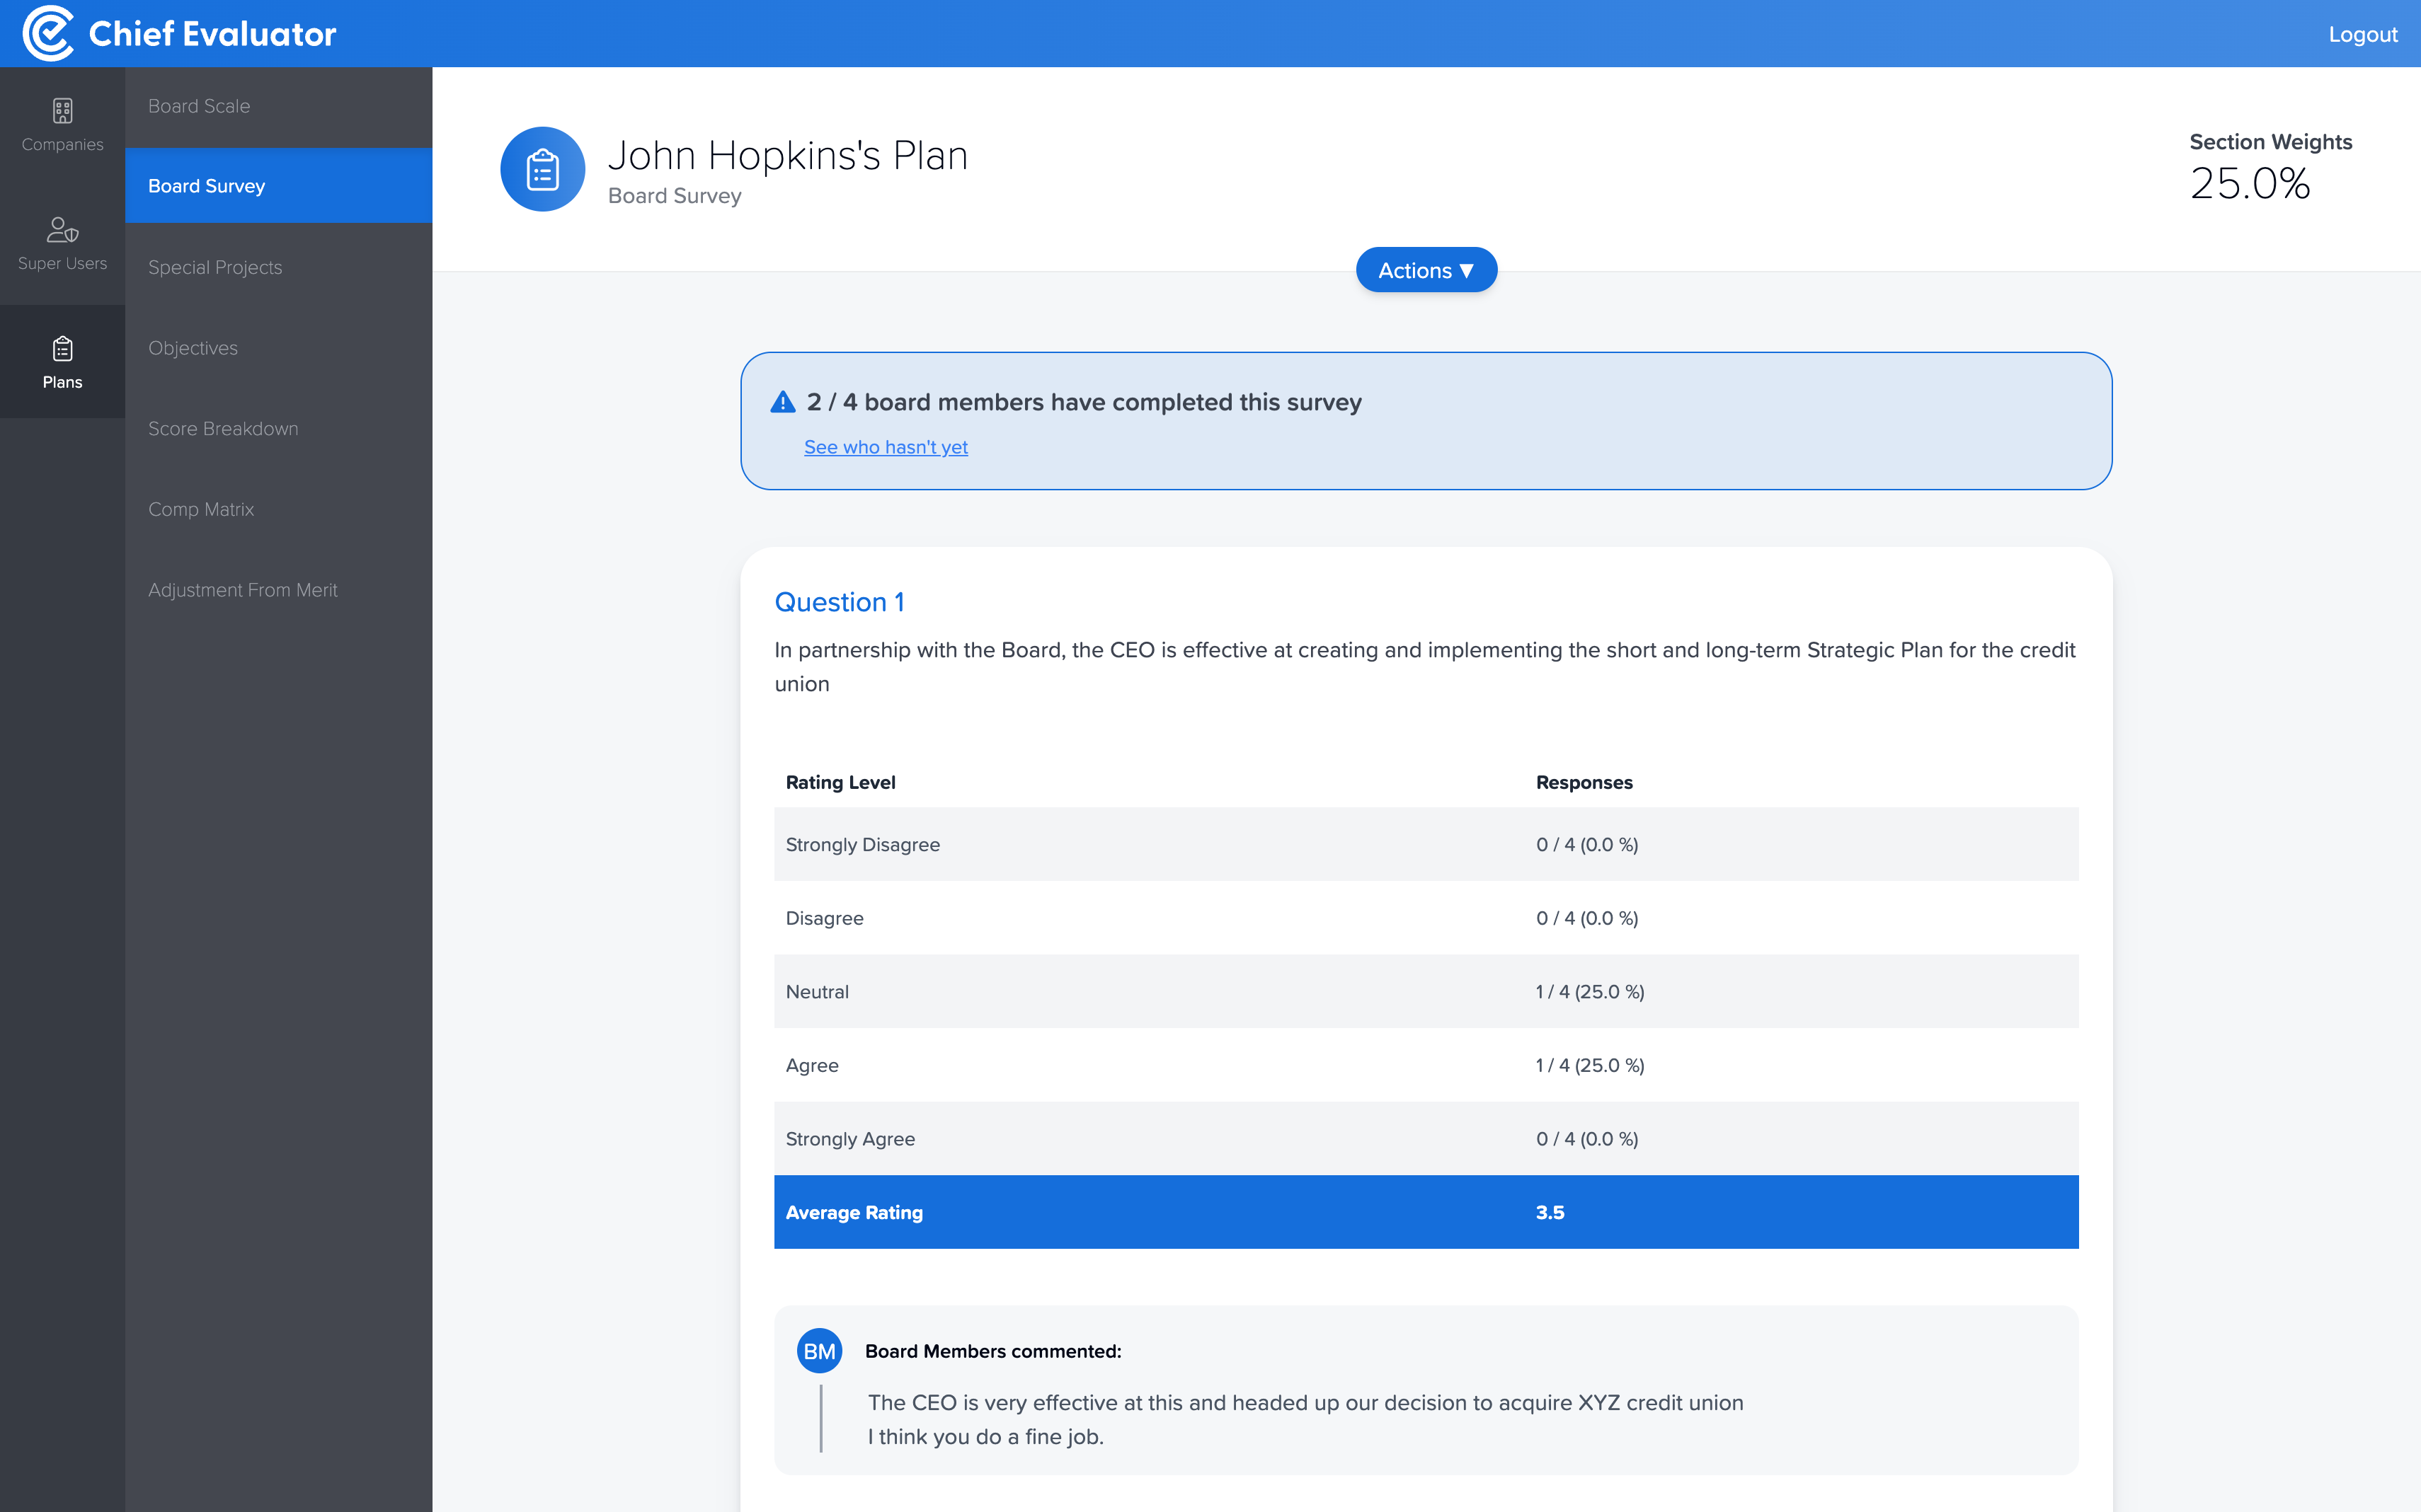Open the Objectives section
Image resolution: width=2421 pixels, height=1512 pixels.
(193, 348)
